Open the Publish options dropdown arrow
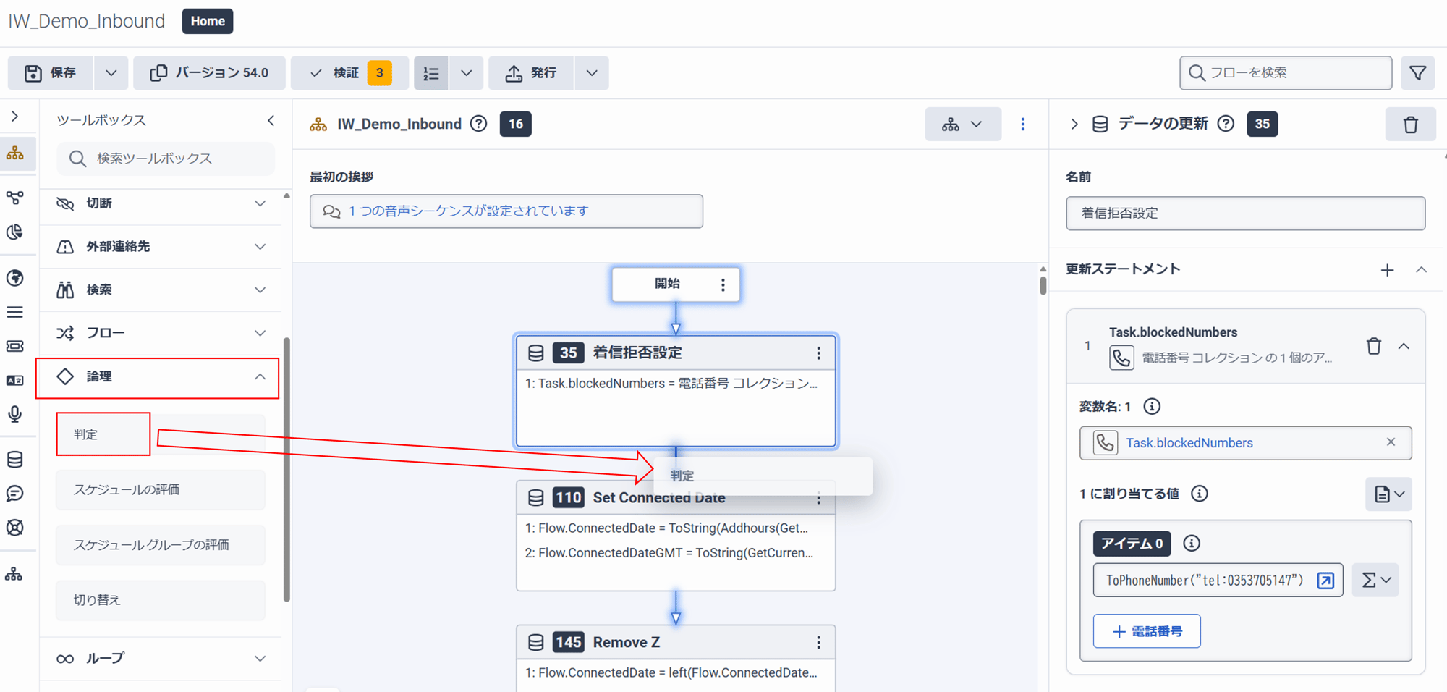Screen dimensions: 1447x692 [592, 73]
